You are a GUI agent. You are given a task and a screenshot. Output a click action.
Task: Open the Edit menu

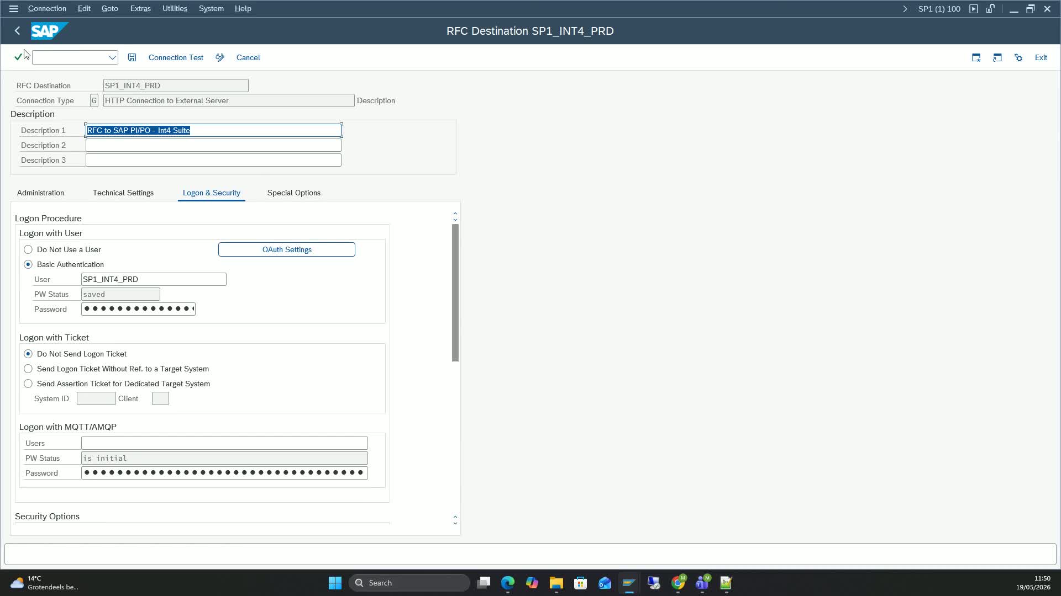84,9
